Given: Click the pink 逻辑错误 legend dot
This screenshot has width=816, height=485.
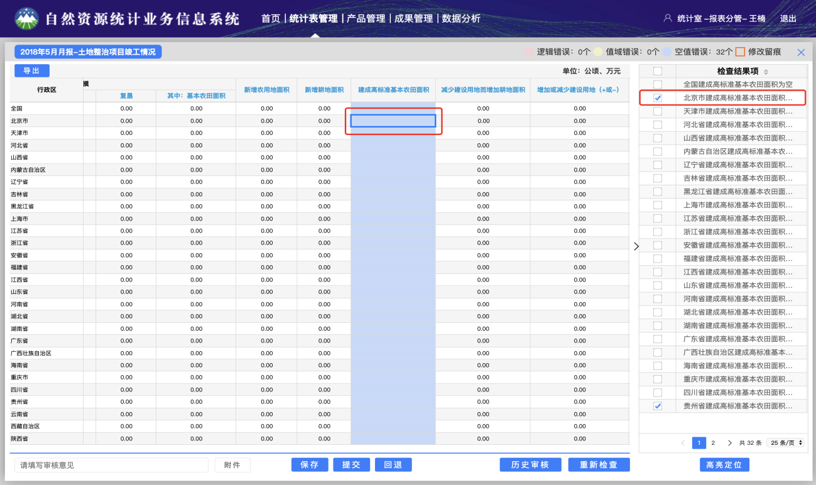Looking at the screenshot, I should pyautogui.click(x=528, y=52).
